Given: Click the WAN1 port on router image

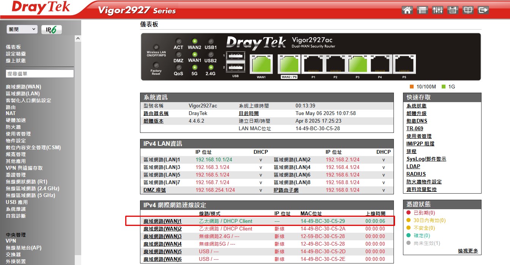Looking at the screenshot, I should (261, 64).
